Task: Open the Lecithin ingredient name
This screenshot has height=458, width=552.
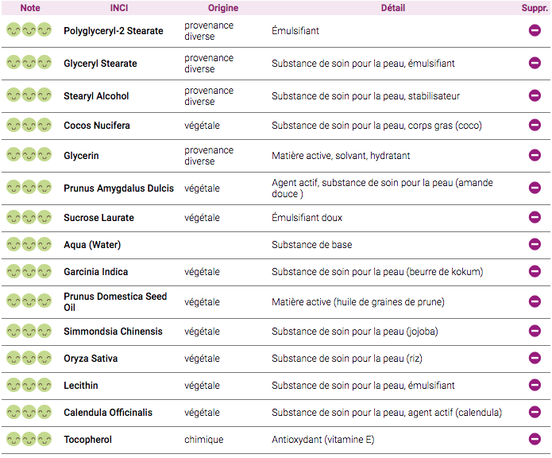Action: tap(81, 386)
